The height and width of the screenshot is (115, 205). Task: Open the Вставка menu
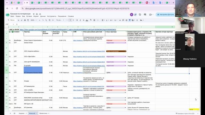pos(29,16)
